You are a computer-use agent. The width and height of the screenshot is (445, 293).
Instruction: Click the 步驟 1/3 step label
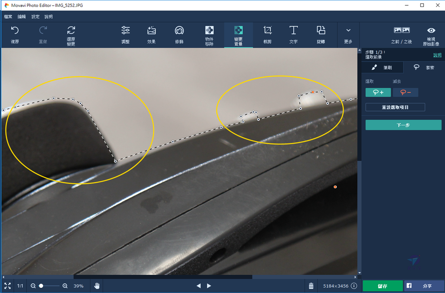pos(375,52)
